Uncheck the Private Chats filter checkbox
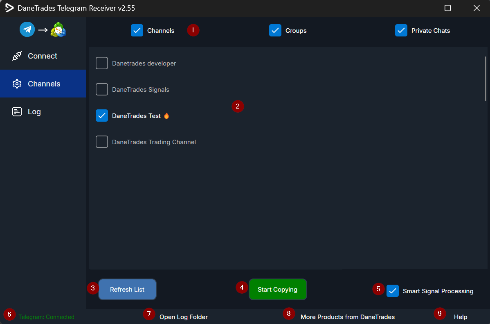The width and height of the screenshot is (490, 324). [401, 30]
